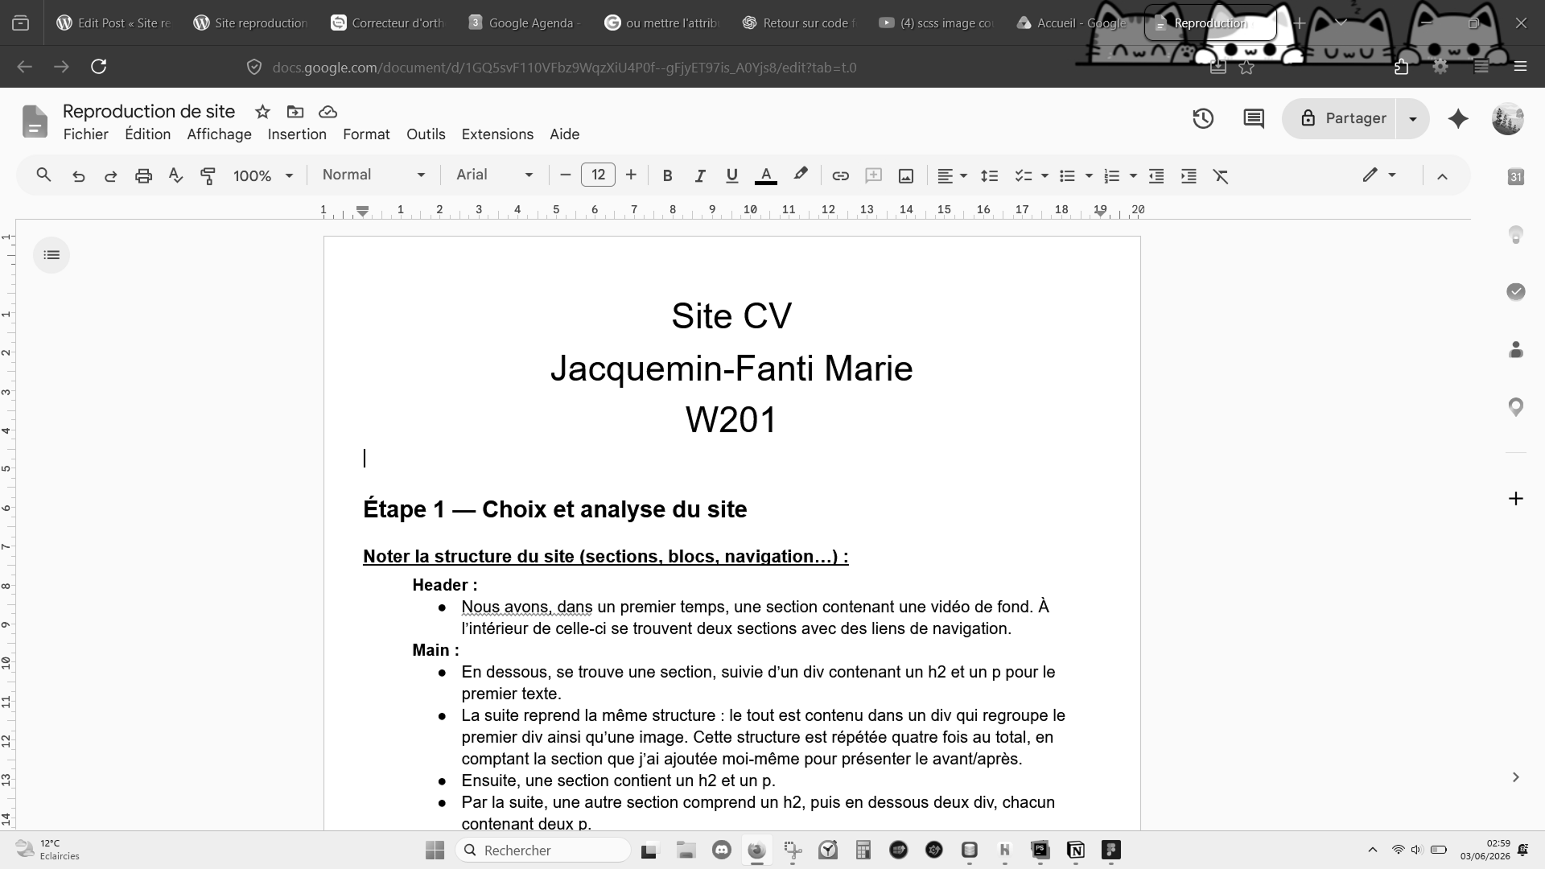The width and height of the screenshot is (1545, 869).
Task: Open the Format menu
Action: [366, 134]
